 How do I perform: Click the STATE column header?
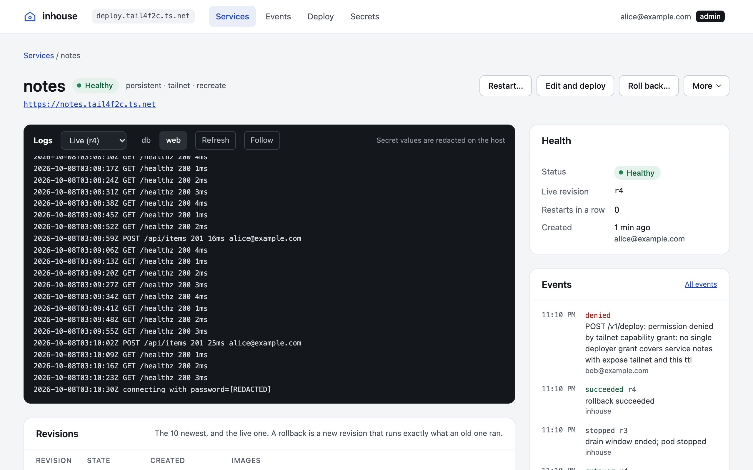coord(98,460)
